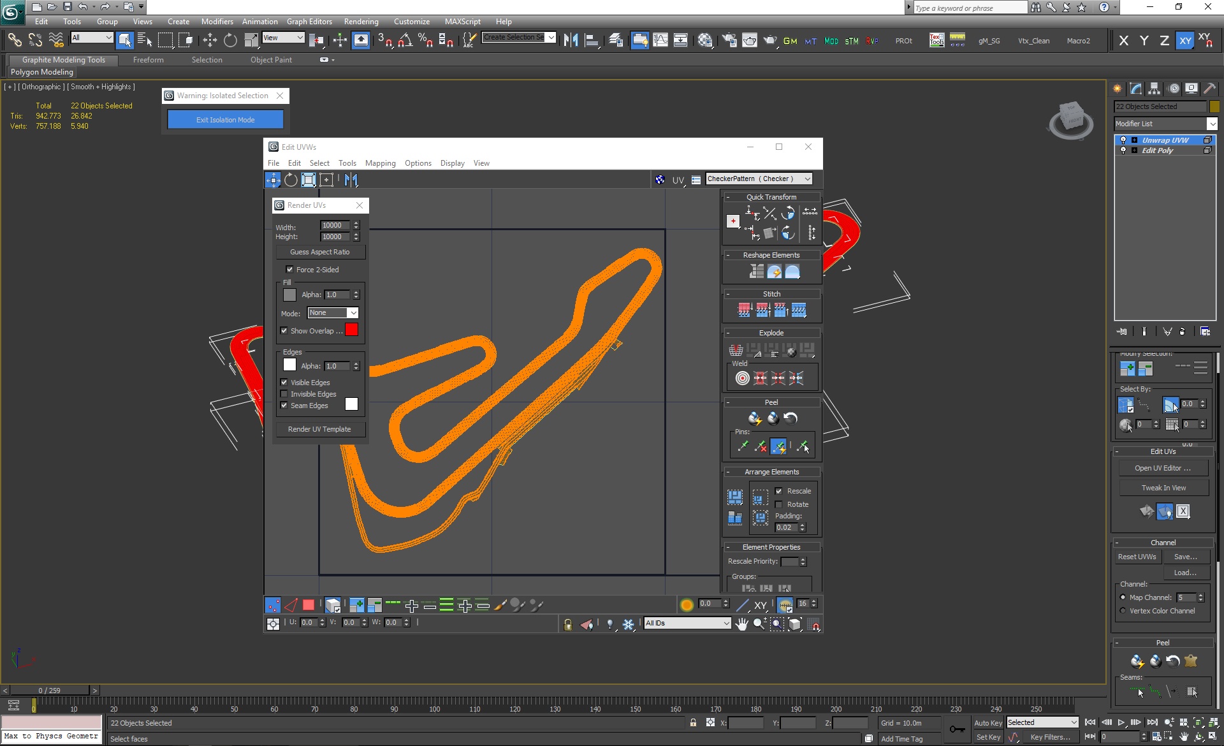
Task: Open the Fill Mode dropdown set to None
Action: pos(333,313)
